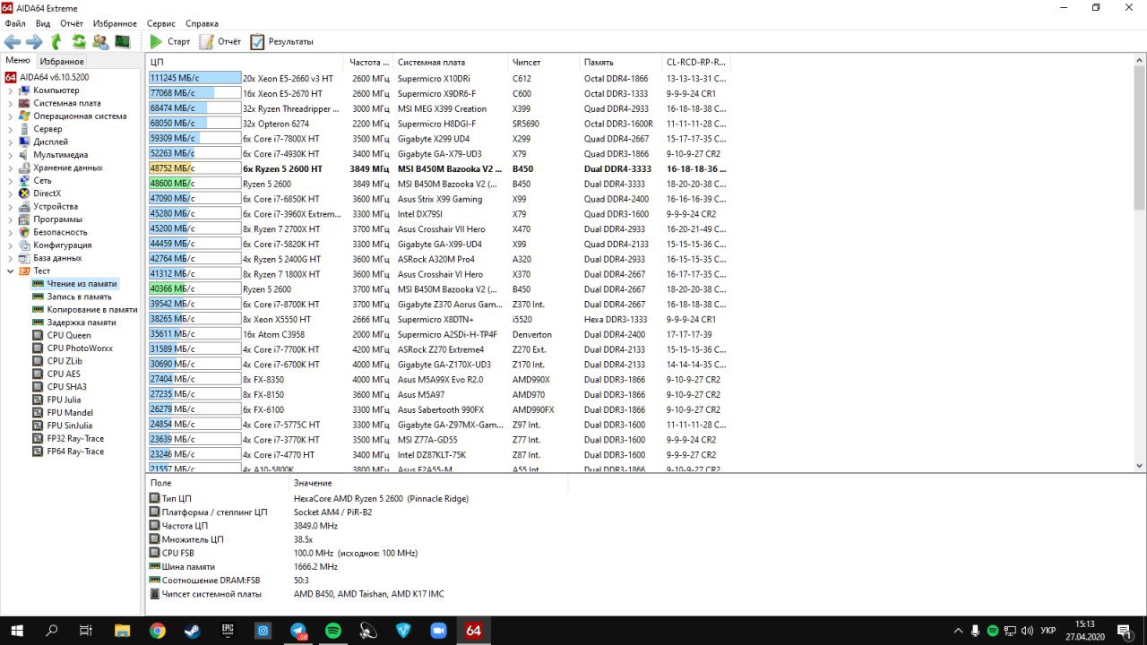Select Безопасность in the sidebar tree
Viewport: 1147px width, 645px height.
pos(60,232)
